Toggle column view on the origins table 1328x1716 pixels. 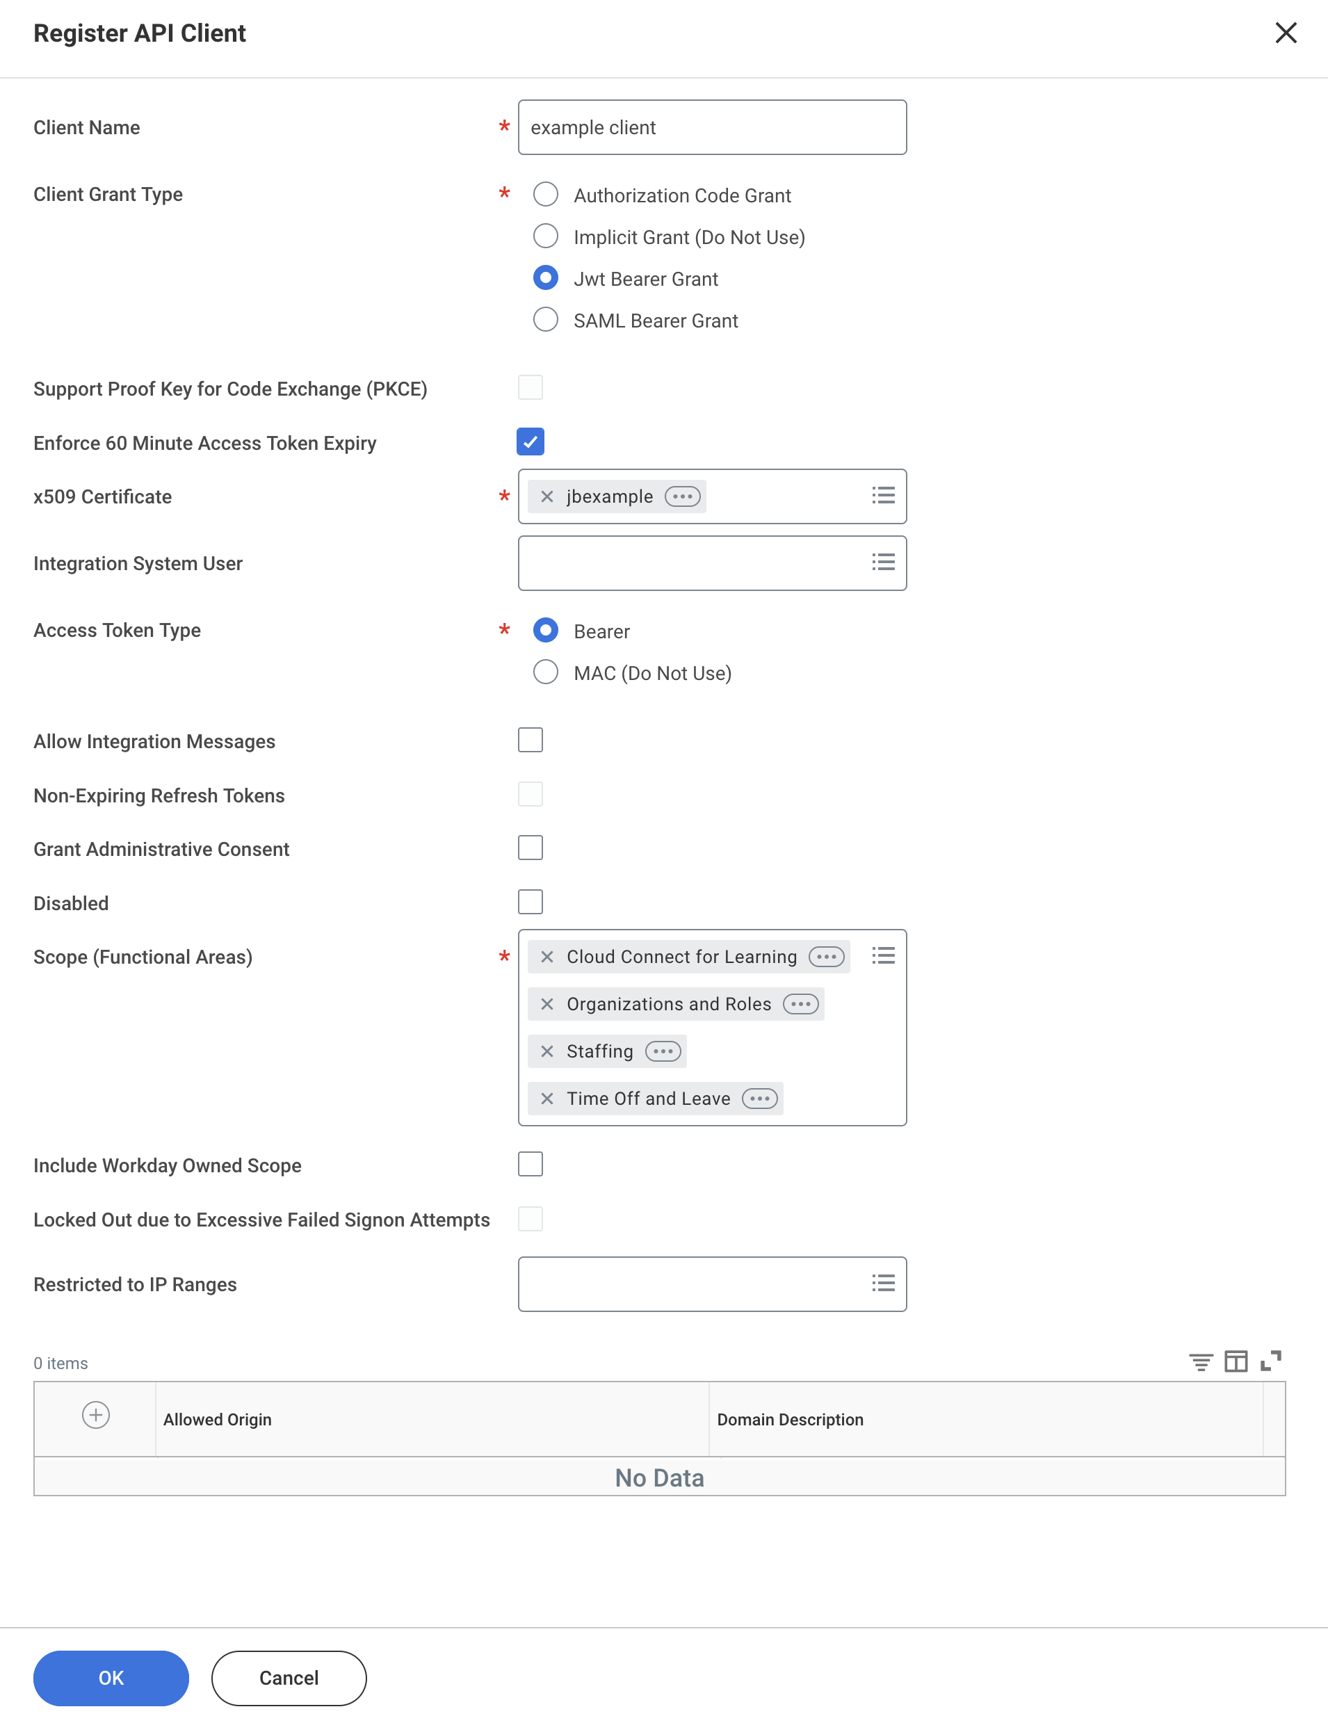click(1236, 1361)
